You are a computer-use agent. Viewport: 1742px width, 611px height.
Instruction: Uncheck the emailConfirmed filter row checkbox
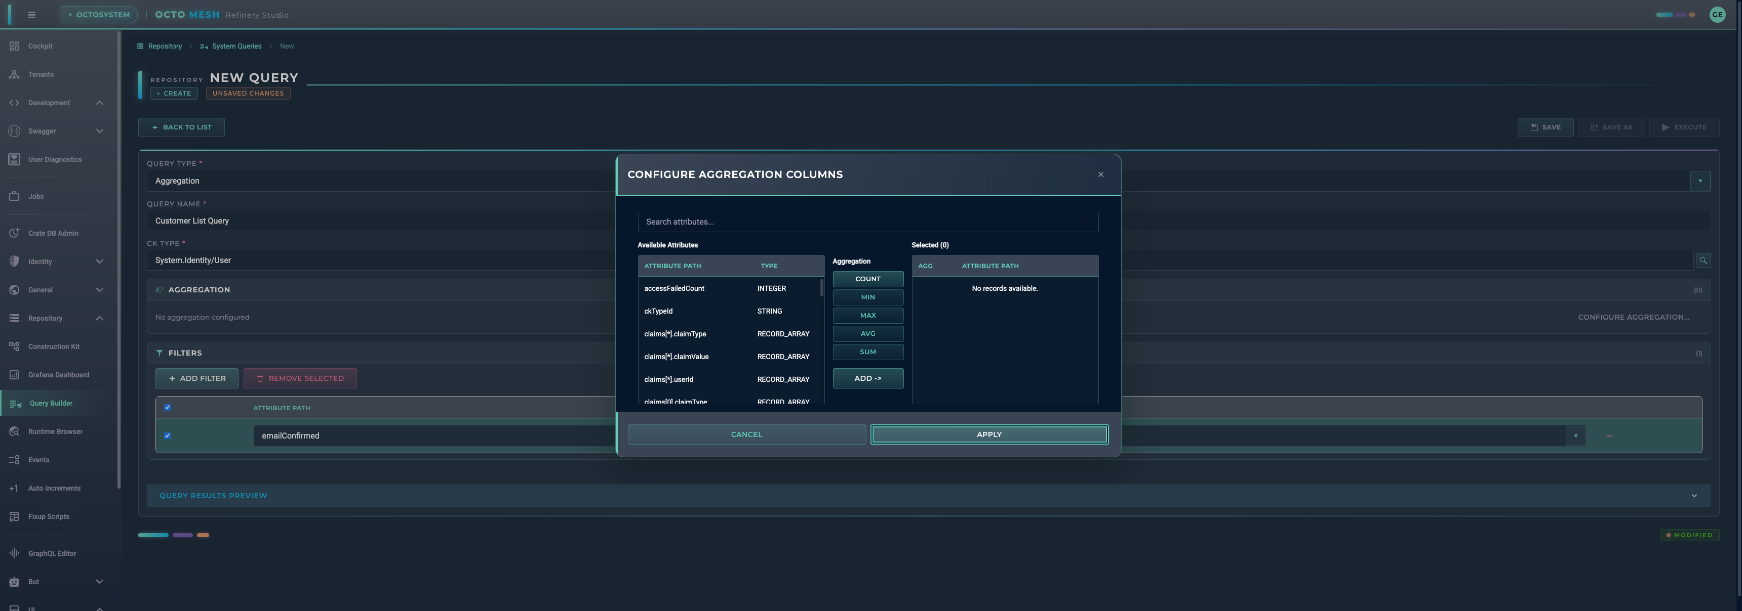point(167,435)
